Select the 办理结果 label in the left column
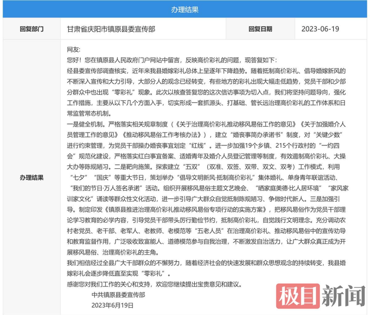The height and width of the screenshot is (315, 370). [31, 177]
